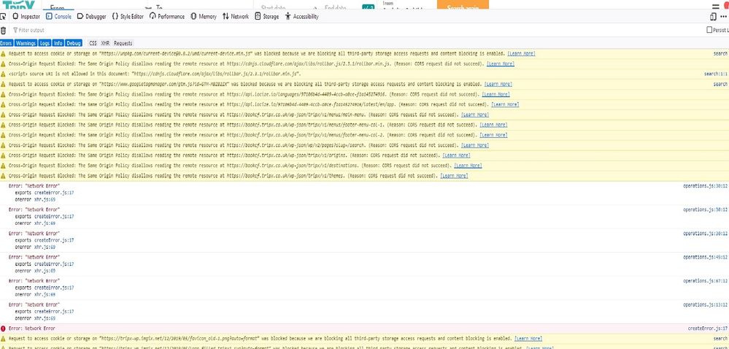
Task: Activate the element picker icon
Action: pyautogui.click(x=5, y=16)
